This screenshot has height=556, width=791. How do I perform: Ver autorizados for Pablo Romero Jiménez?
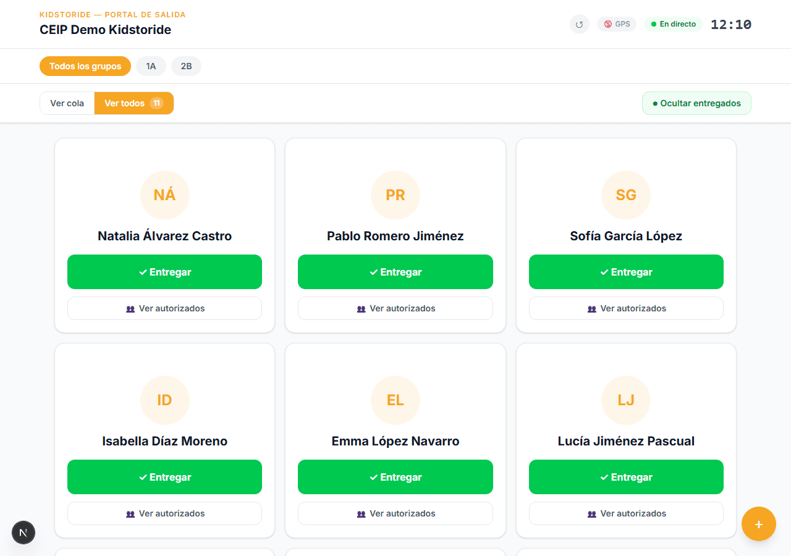pyautogui.click(x=395, y=308)
